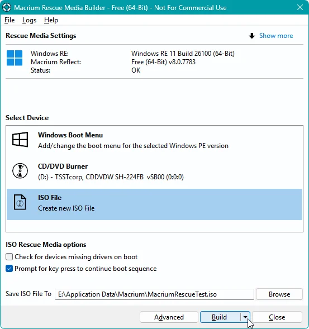This screenshot has width=309, height=329.
Task: Click the Build button
Action: pyautogui.click(x=220, y=317)
